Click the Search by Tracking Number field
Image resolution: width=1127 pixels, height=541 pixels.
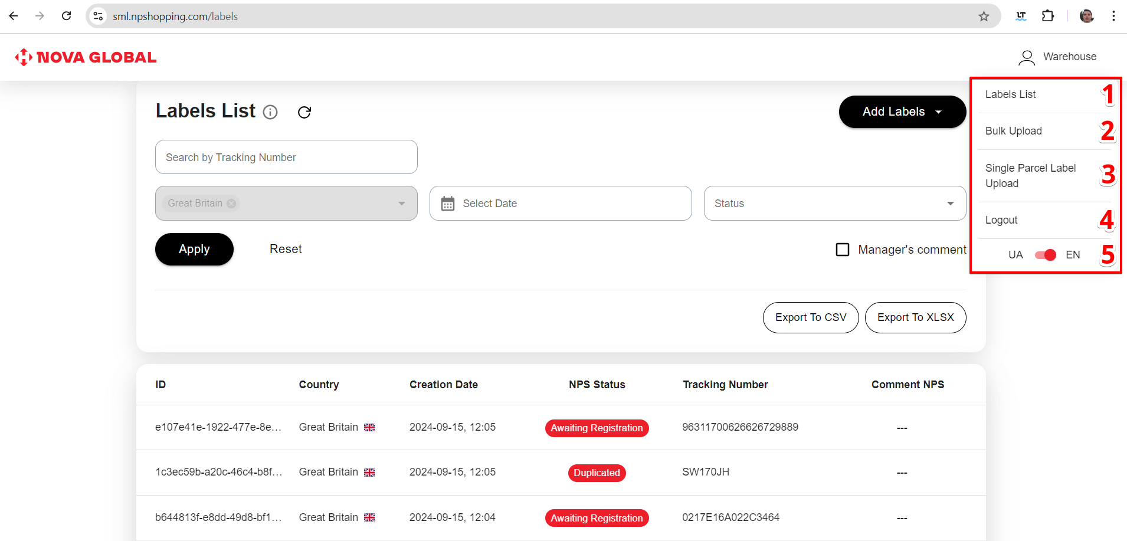click(x=286, y=157)
